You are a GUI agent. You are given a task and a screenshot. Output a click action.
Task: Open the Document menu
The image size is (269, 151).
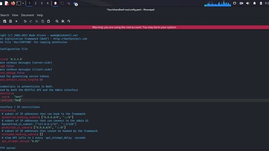(x=27, y=15)
